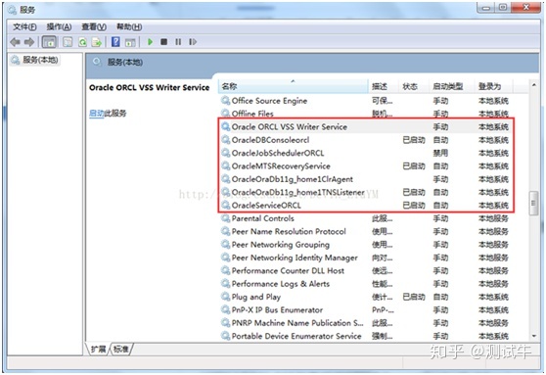Click the vertical scrollbar thumb
The width and height of the screenshot is (546, 375).
click(x=533, y=204)
